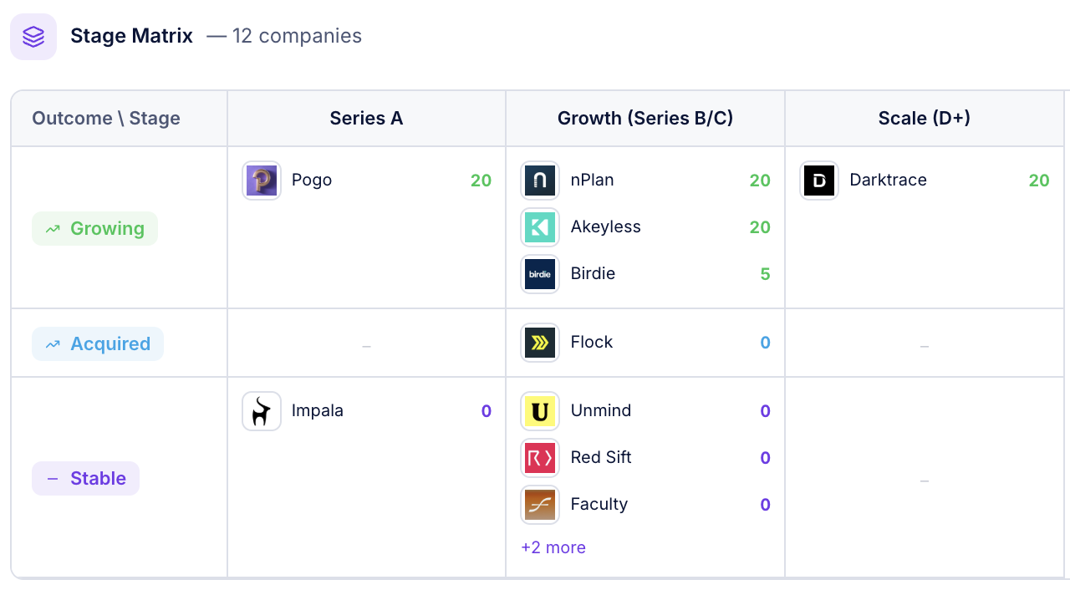The image size is (1070, 590).
Task: Select the Faculty logo icon
Action: 540,504
